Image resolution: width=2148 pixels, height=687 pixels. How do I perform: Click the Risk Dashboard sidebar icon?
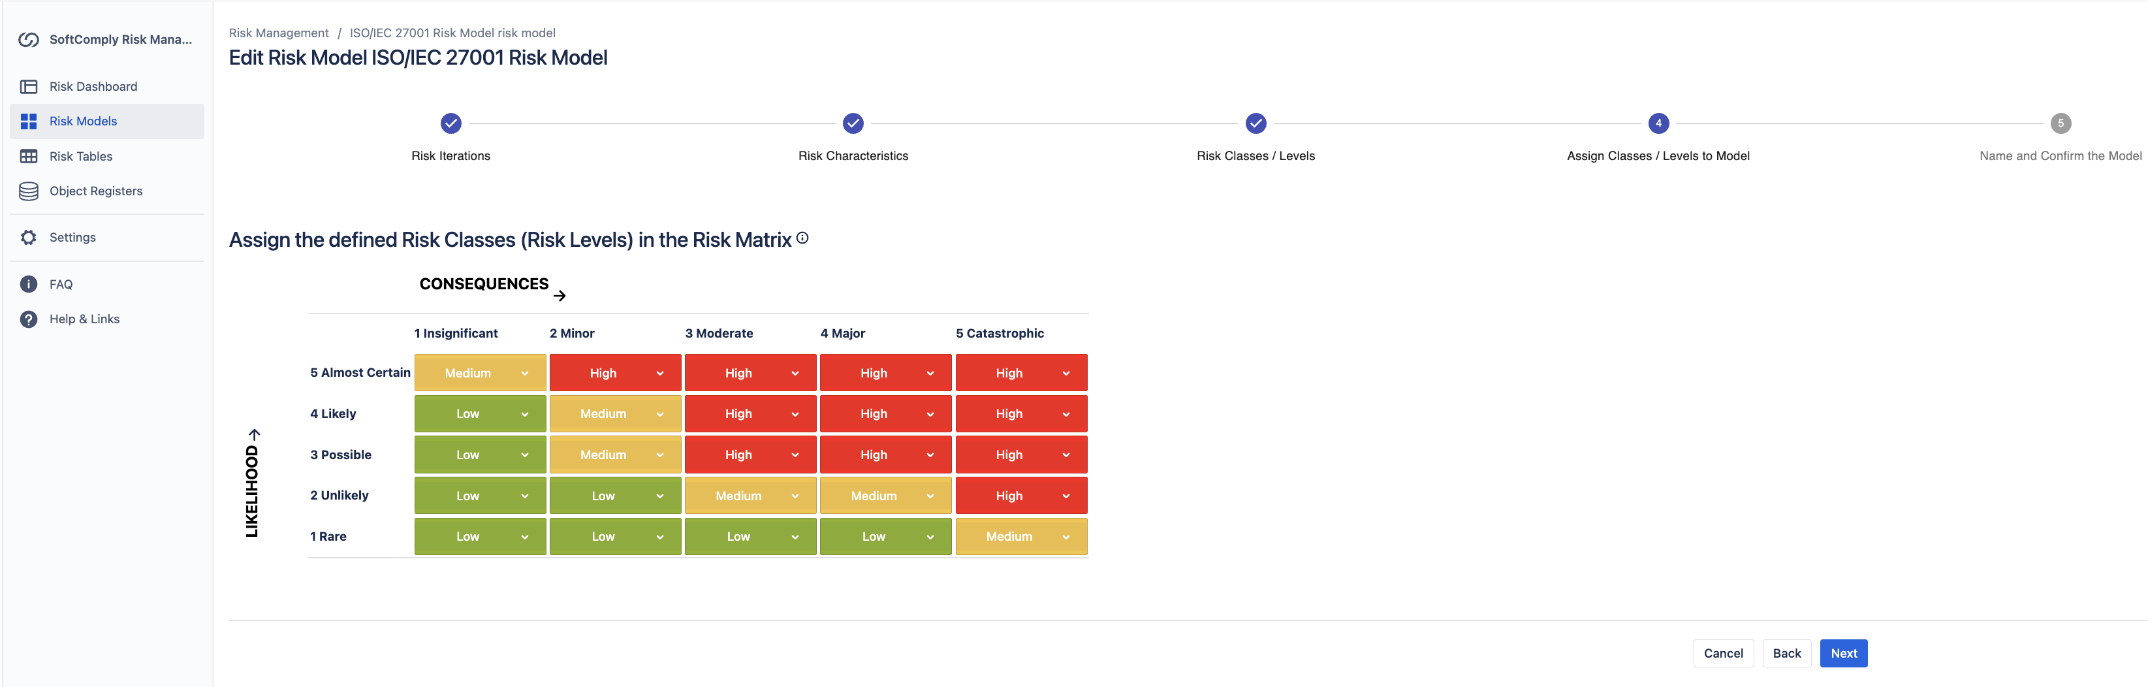(x=28, y=87)
